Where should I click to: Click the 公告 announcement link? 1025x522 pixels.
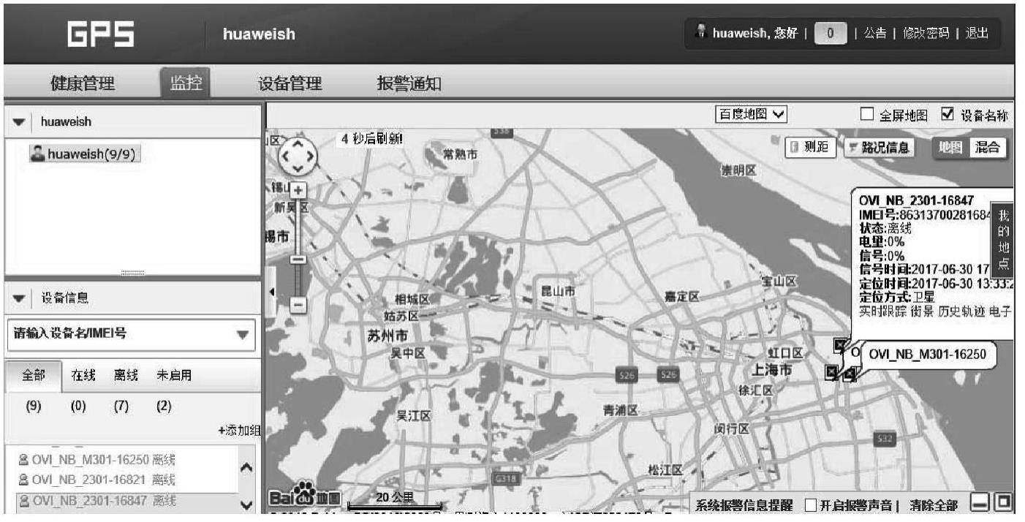(x=874, y=33)
